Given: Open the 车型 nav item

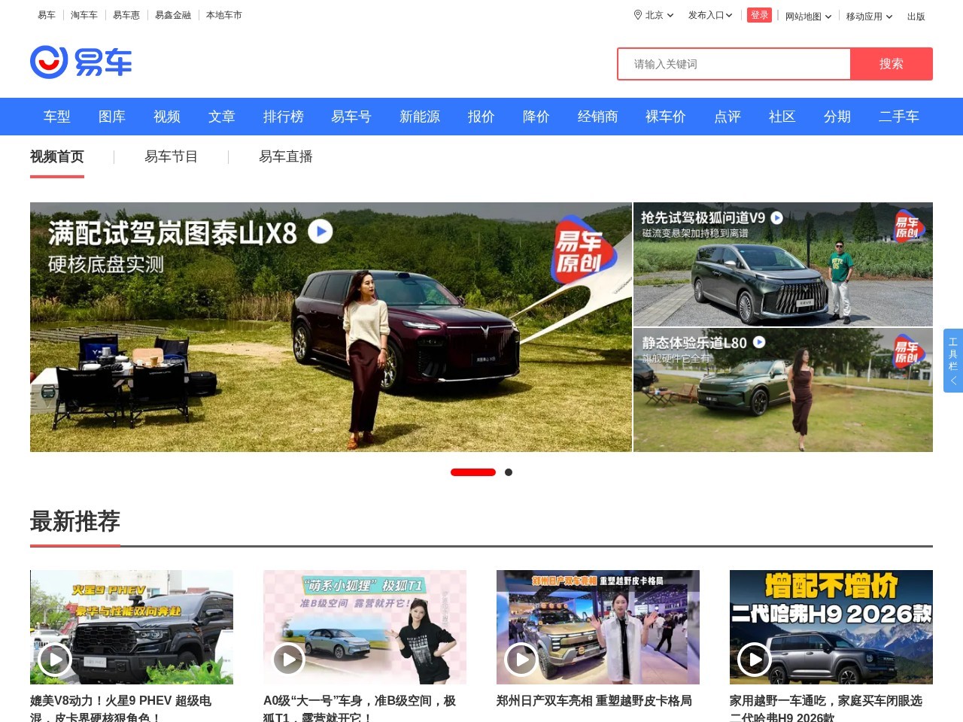Looking at the screenshot, I should tap(57, 117).
